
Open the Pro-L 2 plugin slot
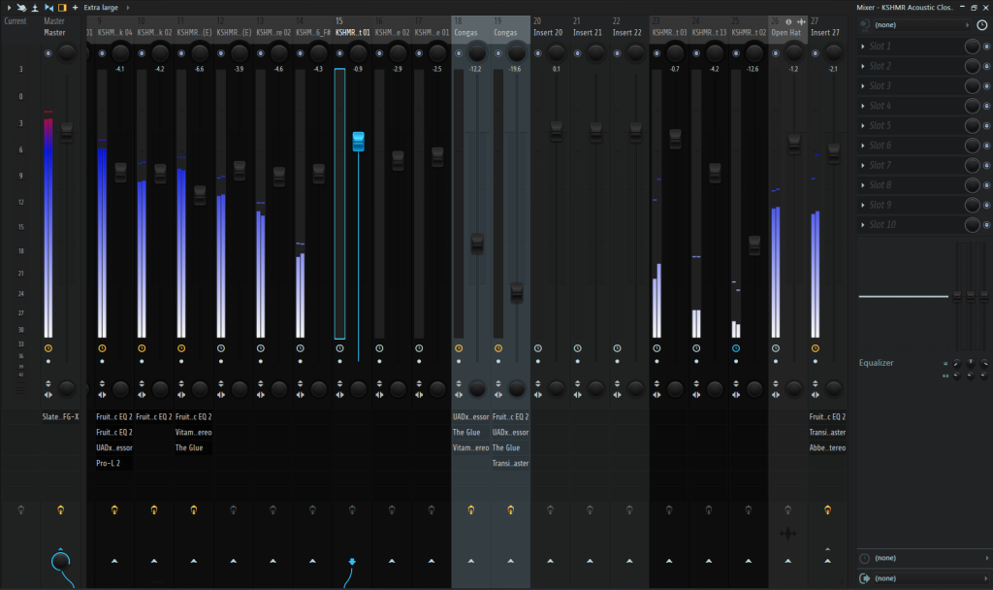tap(108, 464)
